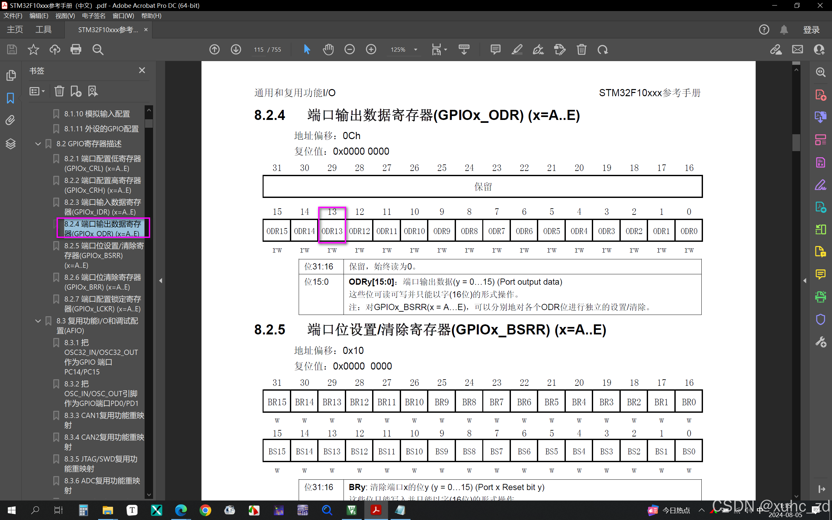
Task: Click the Save file icon
Action: point(12,49)
